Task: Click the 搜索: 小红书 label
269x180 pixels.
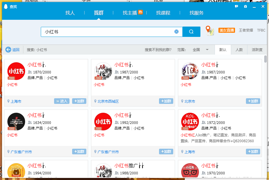Action: tap(37, 50)
